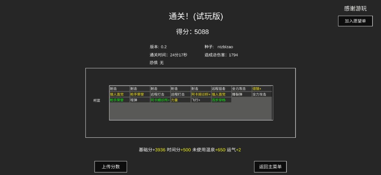Select the first 远程打击 card

160,95
